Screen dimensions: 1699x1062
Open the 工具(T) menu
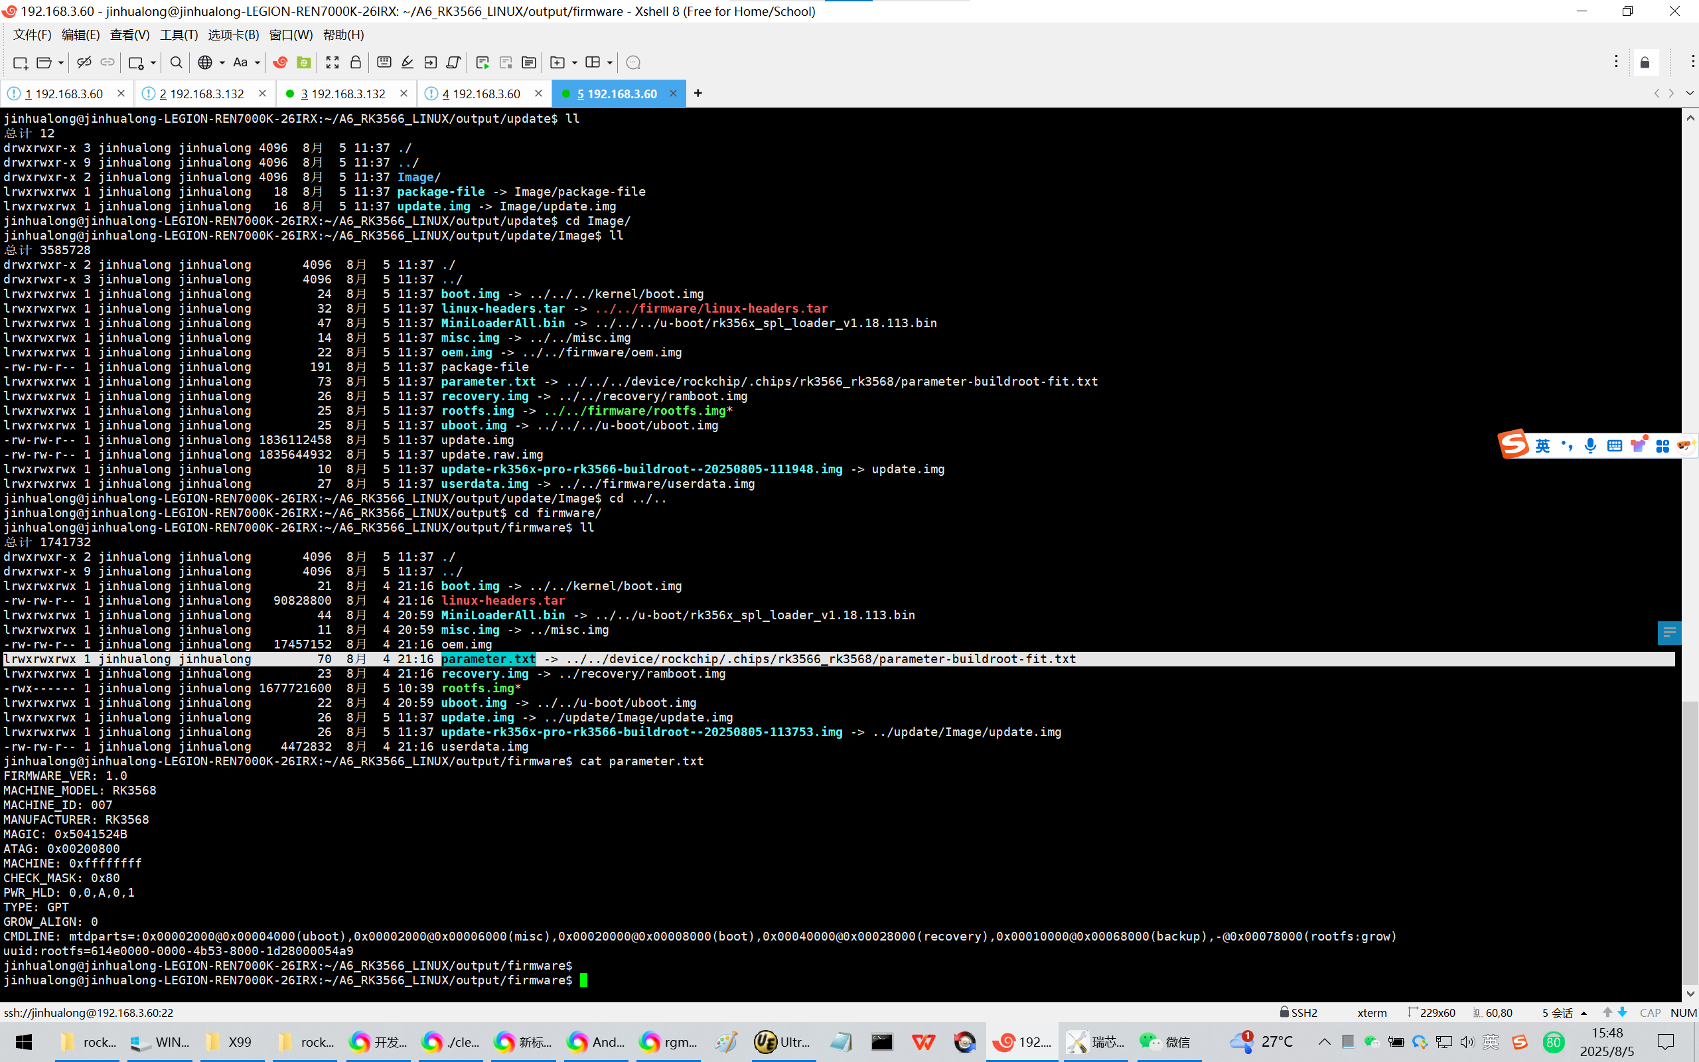coord(179,35)
